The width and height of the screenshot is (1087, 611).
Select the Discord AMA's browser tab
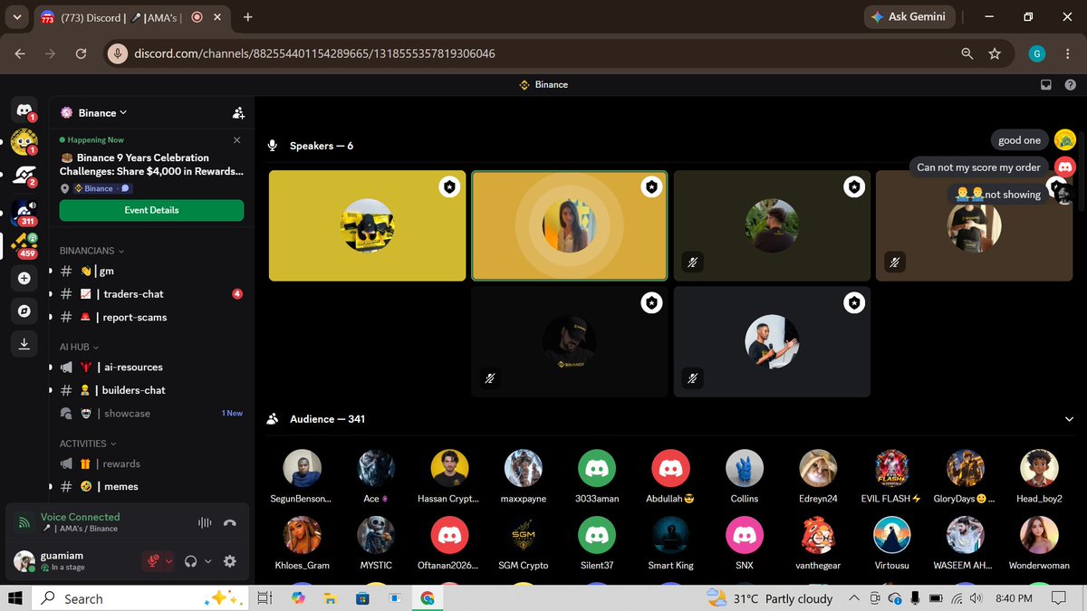131,16
